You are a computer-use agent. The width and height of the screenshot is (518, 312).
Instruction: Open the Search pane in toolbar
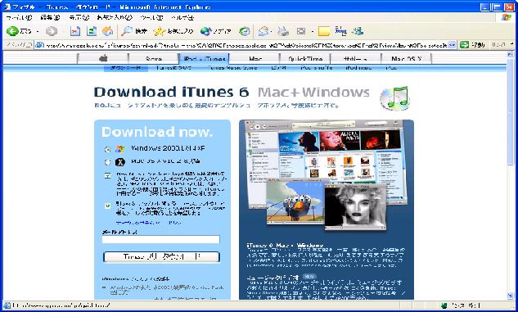coord(133,31)
